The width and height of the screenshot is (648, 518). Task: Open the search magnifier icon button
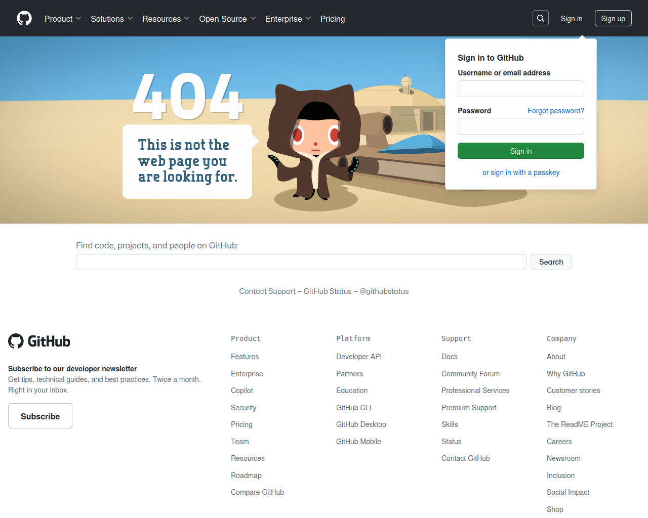pyautogui.click(x=541, y=18)
